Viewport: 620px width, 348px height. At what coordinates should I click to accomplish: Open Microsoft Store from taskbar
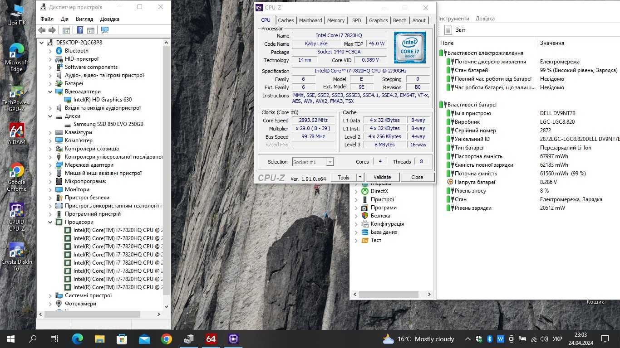(x=122, y=339)
